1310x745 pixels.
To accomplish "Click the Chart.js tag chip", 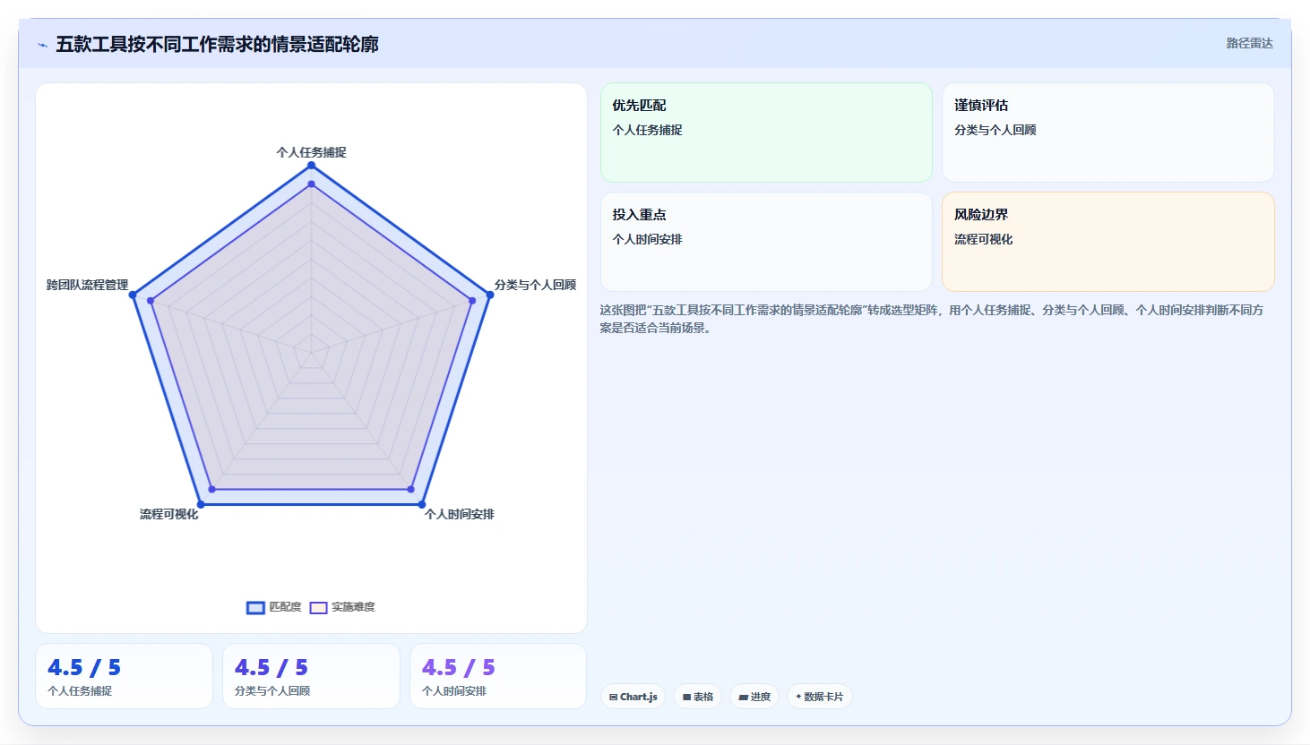I will tap(633, 697).
